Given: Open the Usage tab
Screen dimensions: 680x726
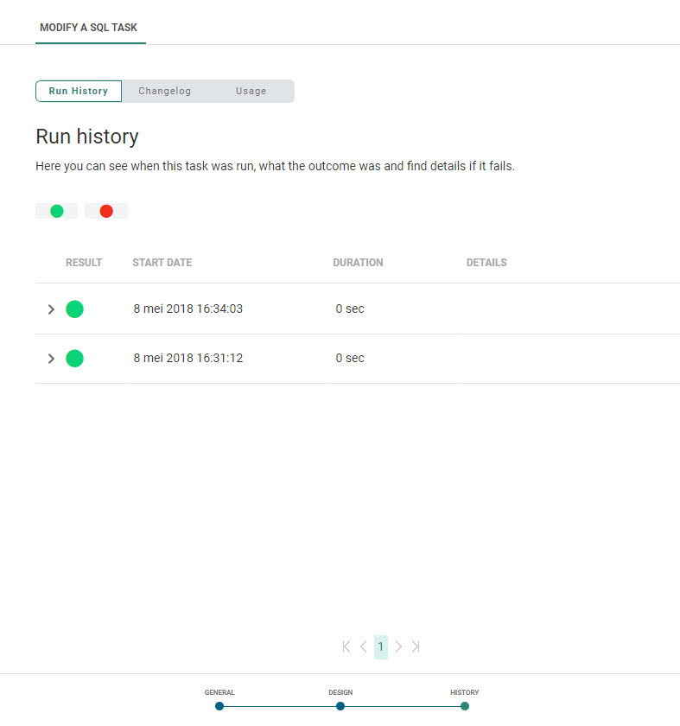Looking at the screenshot, I should click(251, 91).
